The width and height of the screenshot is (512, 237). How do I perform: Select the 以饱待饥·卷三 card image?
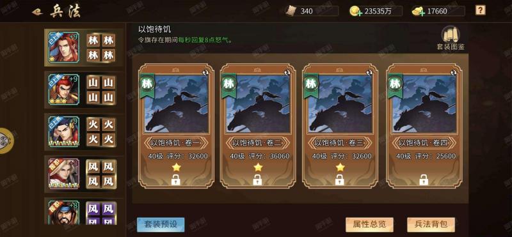[x=340, y=103]
